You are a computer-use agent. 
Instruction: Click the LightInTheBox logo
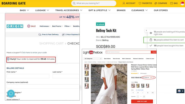tap(93, 52)
